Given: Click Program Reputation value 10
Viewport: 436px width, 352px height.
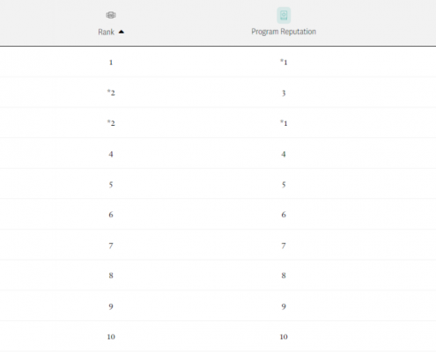Looking at the screenshot, I should coord(284,337).
